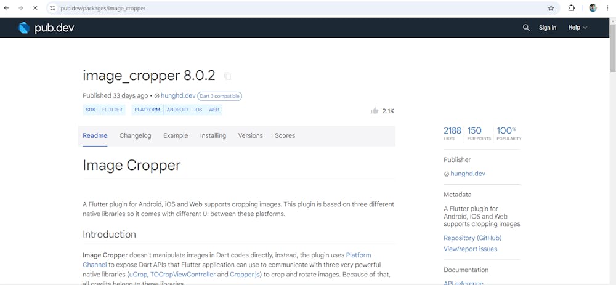616x285 pixels.
Task: Click the pub.dev logo
Action: 46,28
